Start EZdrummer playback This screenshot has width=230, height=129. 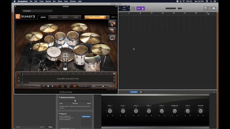pyautogui.click(x=52, y=86)
